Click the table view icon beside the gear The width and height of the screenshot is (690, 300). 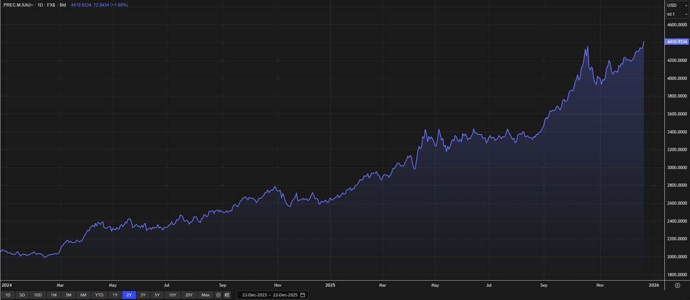(227, 295)
